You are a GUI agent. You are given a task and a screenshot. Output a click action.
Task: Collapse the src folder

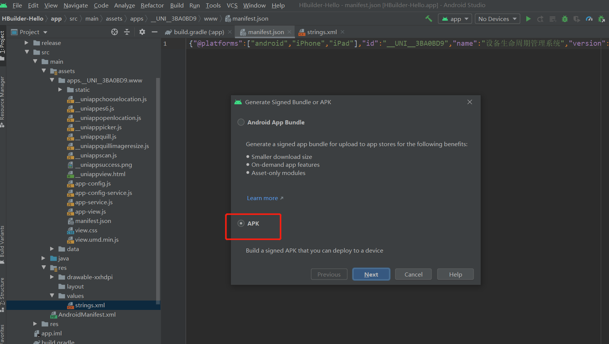tap(27, 52)
